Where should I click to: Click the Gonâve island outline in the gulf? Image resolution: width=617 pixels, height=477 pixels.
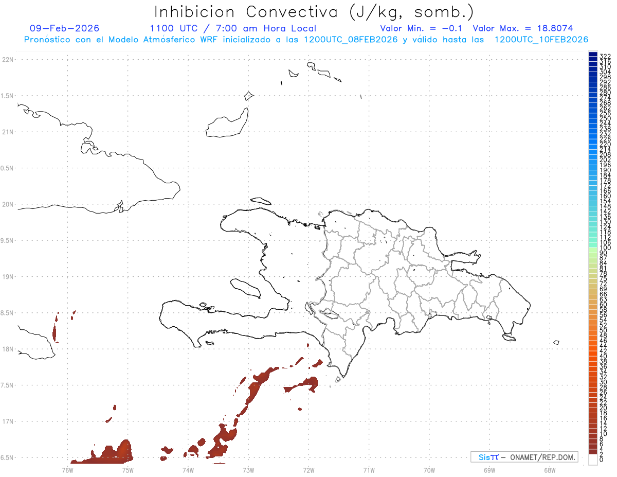click(245, 288)
